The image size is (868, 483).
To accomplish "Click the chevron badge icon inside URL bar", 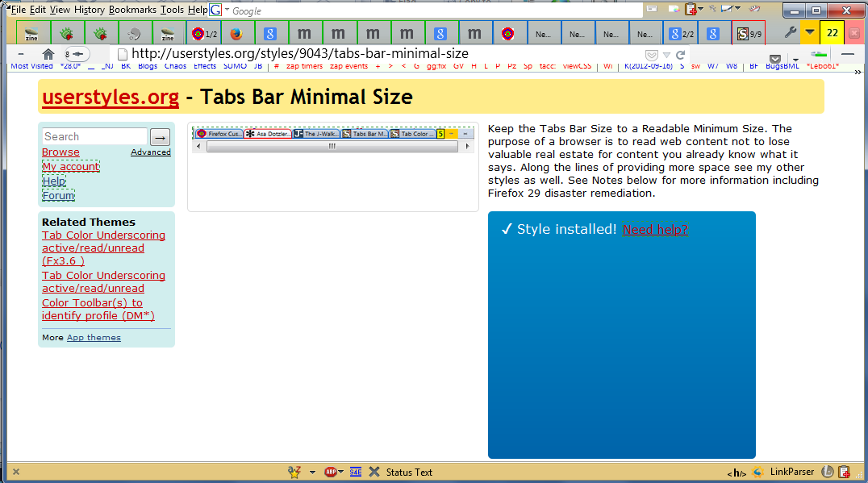I will [652, 55].
